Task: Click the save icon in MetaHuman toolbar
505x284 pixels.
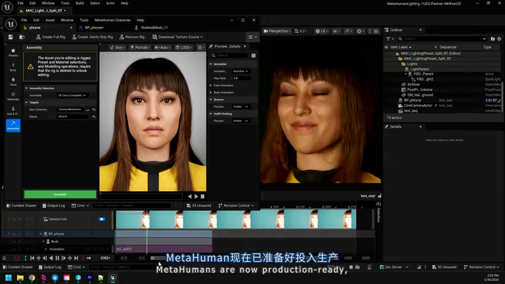Action: tap(11, 37)
